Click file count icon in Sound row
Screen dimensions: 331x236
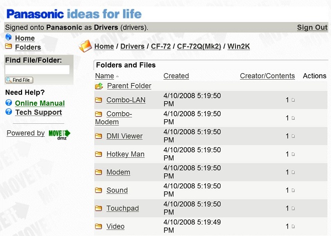pos(293,190)
